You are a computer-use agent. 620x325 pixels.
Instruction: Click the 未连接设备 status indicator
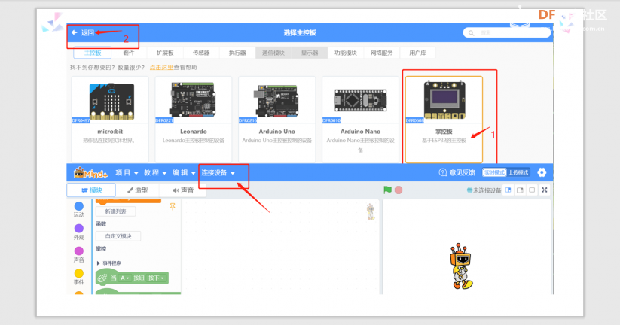(484, 190)
